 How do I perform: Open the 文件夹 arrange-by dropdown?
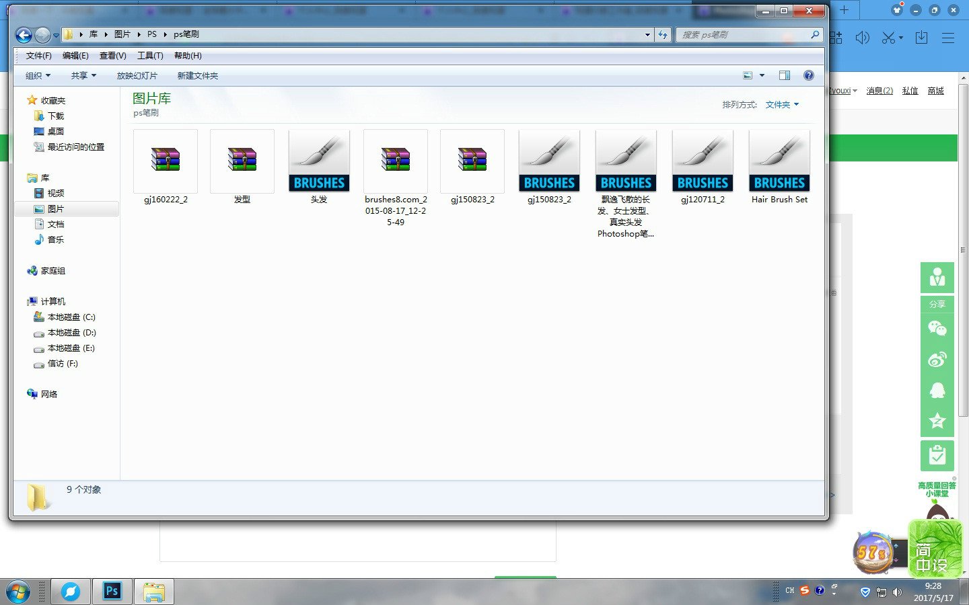coord(782,105)
